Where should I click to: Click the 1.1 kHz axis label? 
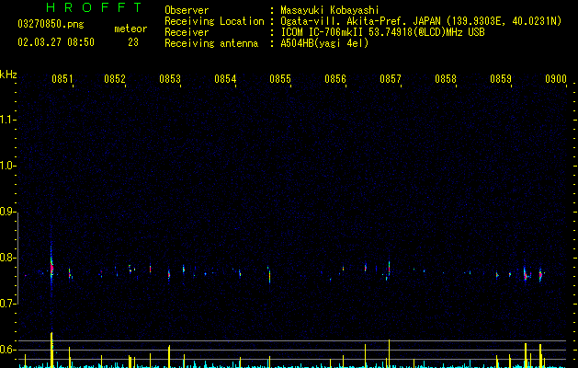point(7,120)
